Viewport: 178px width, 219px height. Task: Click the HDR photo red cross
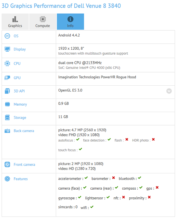coord(153,139)
